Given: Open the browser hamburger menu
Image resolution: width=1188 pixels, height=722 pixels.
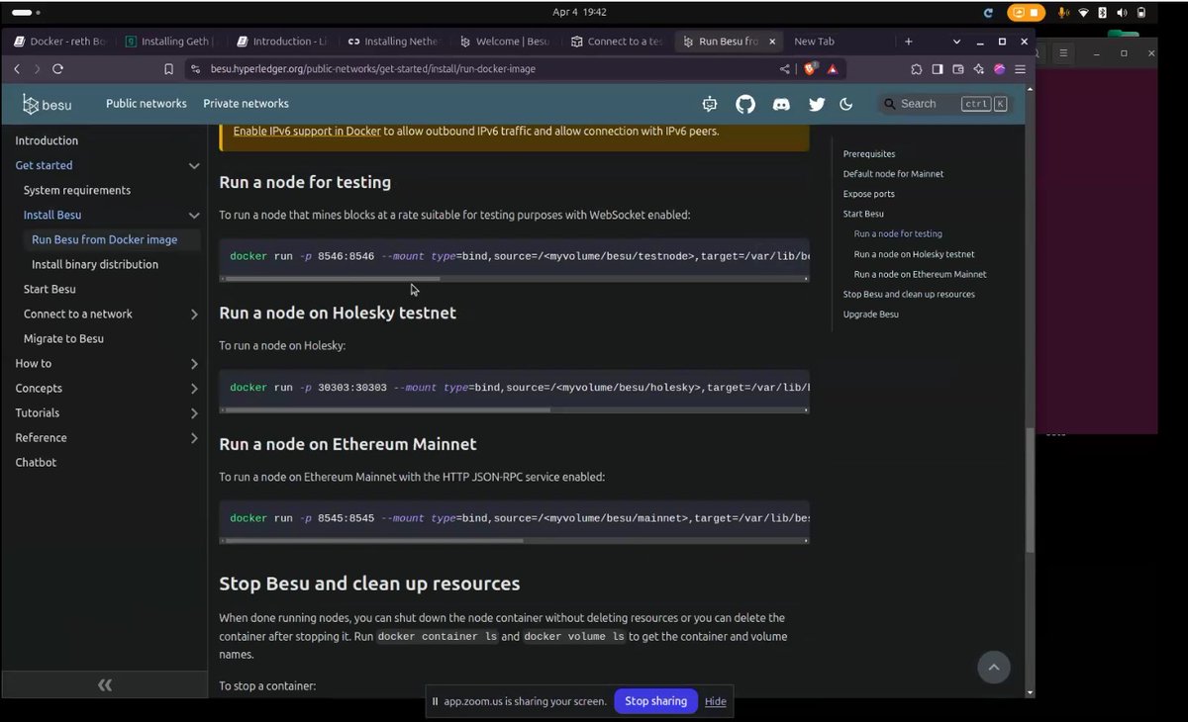Looking at the screenshot, I should [1020, 69].
